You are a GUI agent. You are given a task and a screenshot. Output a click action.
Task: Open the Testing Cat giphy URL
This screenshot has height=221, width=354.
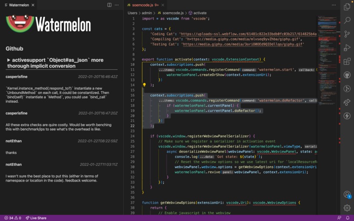point(242,44)
